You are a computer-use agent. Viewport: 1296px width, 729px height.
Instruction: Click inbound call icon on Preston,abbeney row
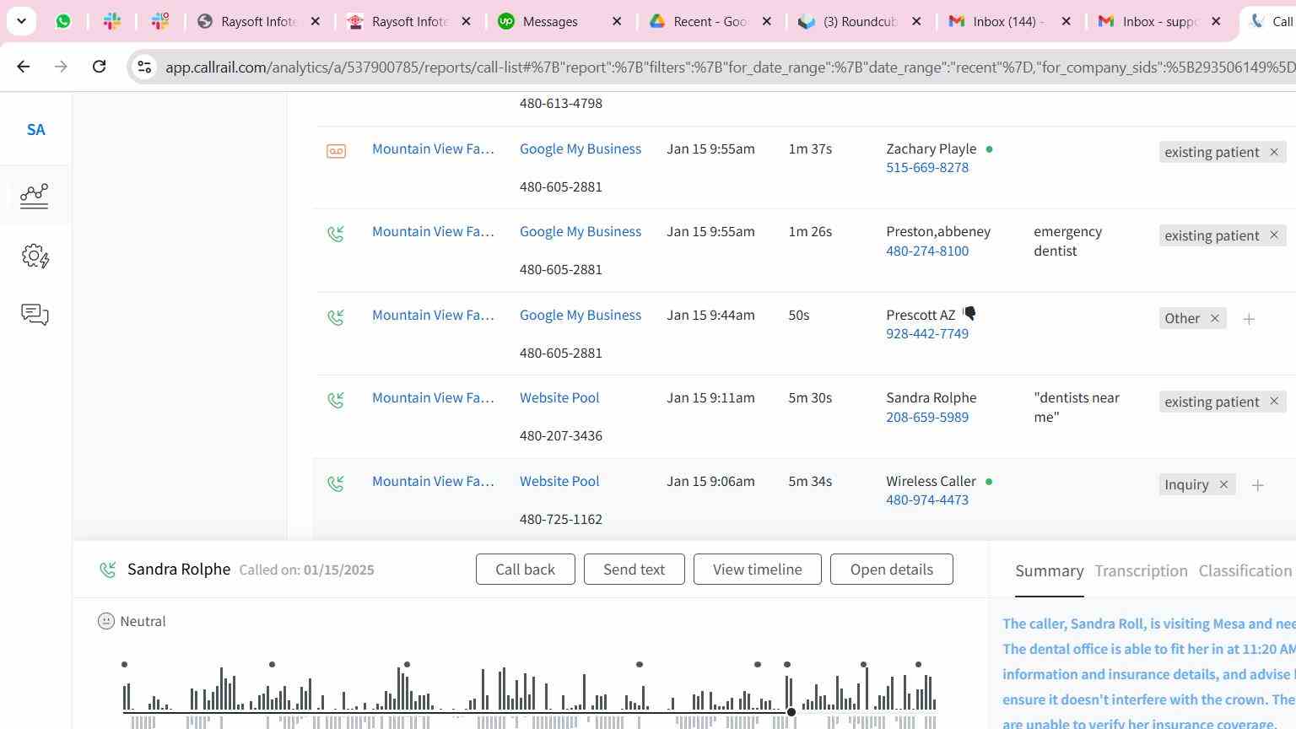coord(336,234)
